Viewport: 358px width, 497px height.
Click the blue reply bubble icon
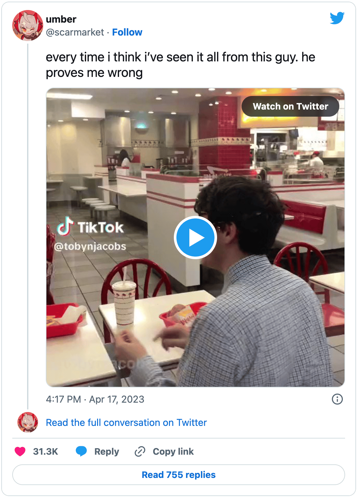point(81,451)
